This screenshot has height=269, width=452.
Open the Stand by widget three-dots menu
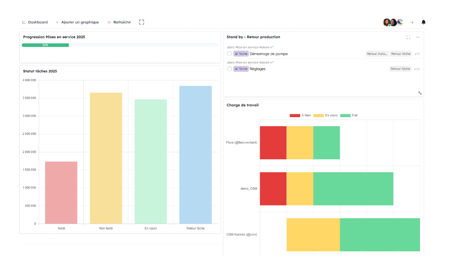[418, 37]
